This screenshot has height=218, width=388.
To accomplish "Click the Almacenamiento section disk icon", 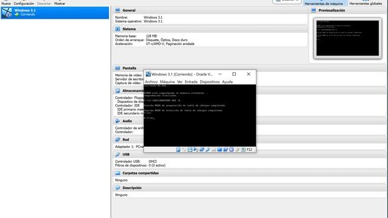I will tap(118, 91).
